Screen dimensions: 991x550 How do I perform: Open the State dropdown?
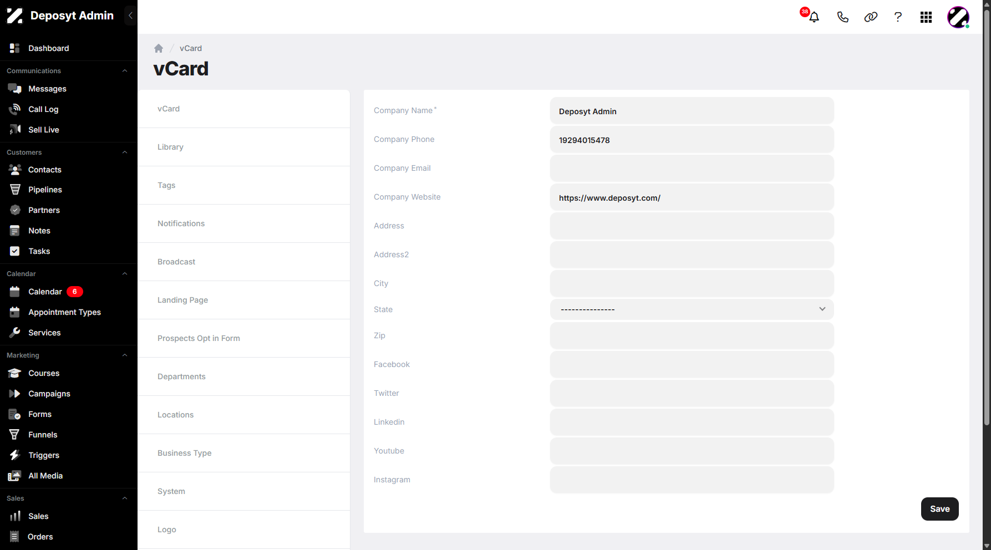692,309
